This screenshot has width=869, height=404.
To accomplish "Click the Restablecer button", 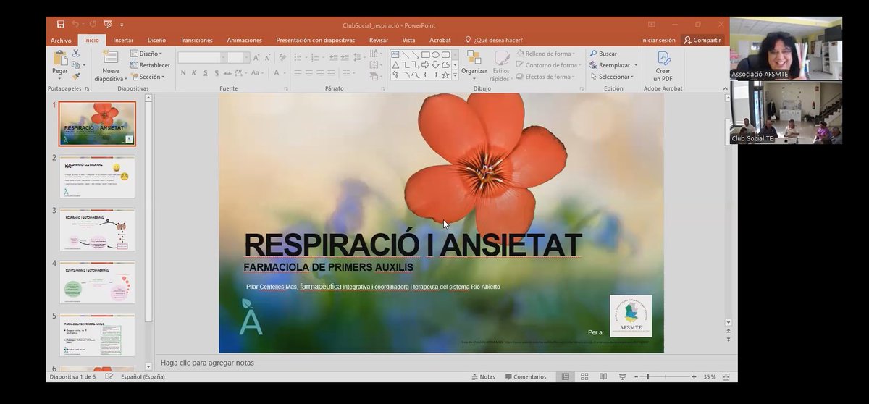I will coord(150,65).
